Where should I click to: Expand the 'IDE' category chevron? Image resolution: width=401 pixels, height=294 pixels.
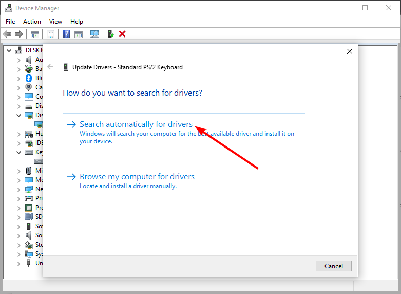pos(18,143)
